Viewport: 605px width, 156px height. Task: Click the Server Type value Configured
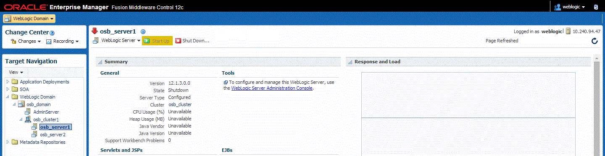pos(179,97)
